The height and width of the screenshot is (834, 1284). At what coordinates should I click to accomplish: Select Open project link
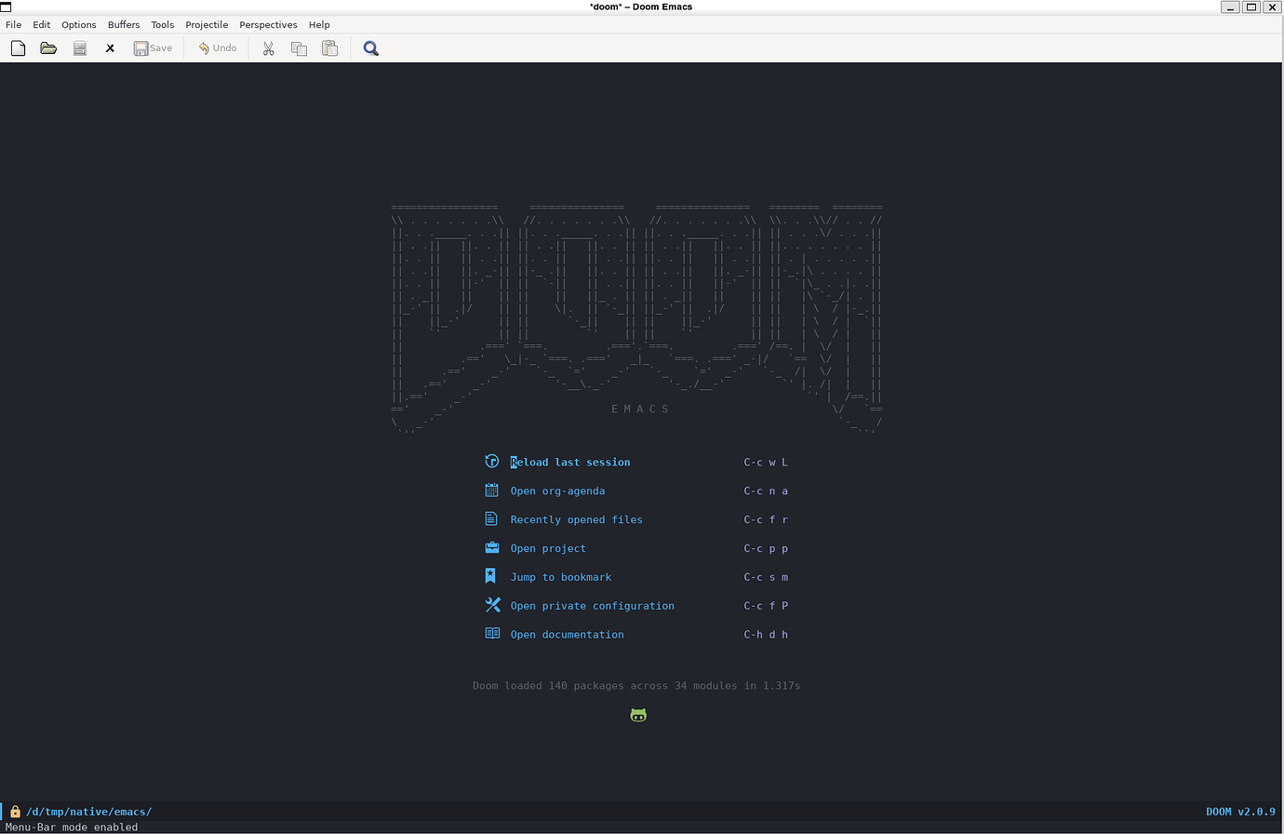(x=548, y=549)
